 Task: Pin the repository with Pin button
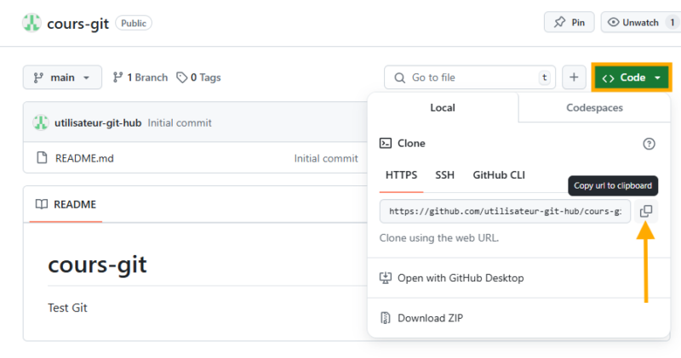pyautogui.click(x=569, y=22)
